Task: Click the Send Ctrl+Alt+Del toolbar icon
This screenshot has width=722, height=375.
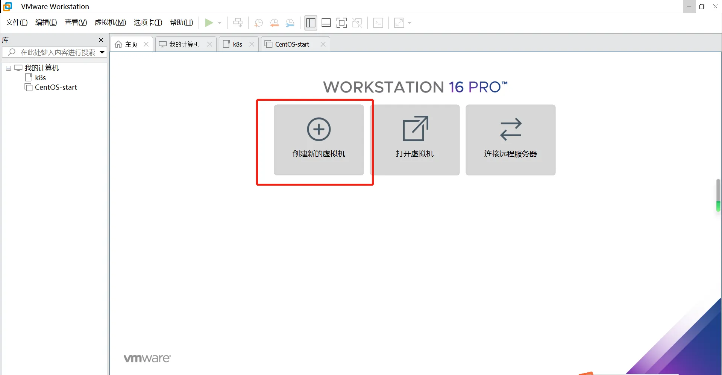Action: 238,23
